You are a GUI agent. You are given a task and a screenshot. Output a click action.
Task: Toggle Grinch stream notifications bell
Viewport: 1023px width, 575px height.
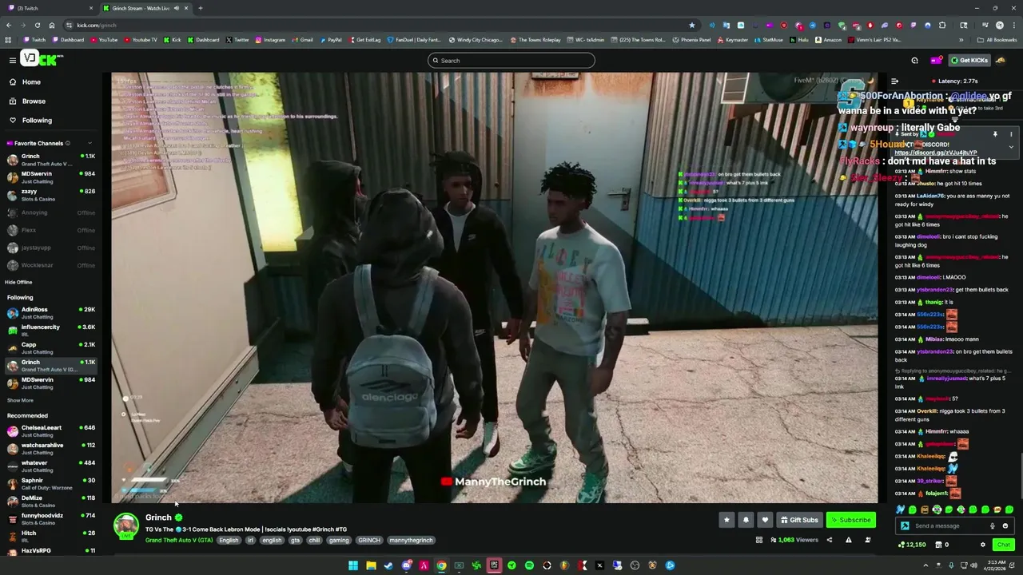[746, 520]
